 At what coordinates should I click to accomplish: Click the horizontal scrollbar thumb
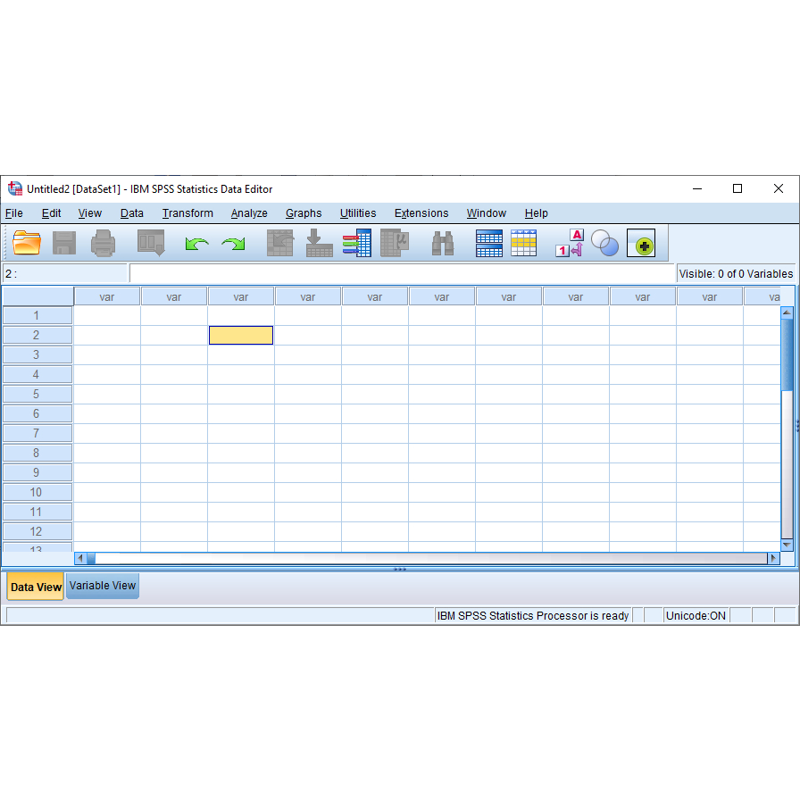point(91,558)
